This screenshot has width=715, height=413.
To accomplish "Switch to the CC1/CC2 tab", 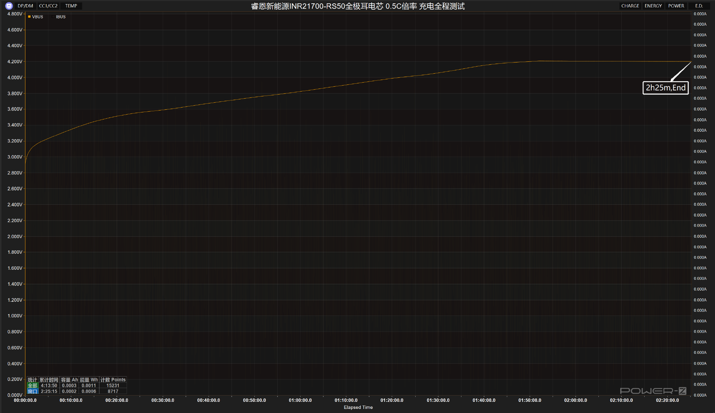I will [x=48, y=6].
